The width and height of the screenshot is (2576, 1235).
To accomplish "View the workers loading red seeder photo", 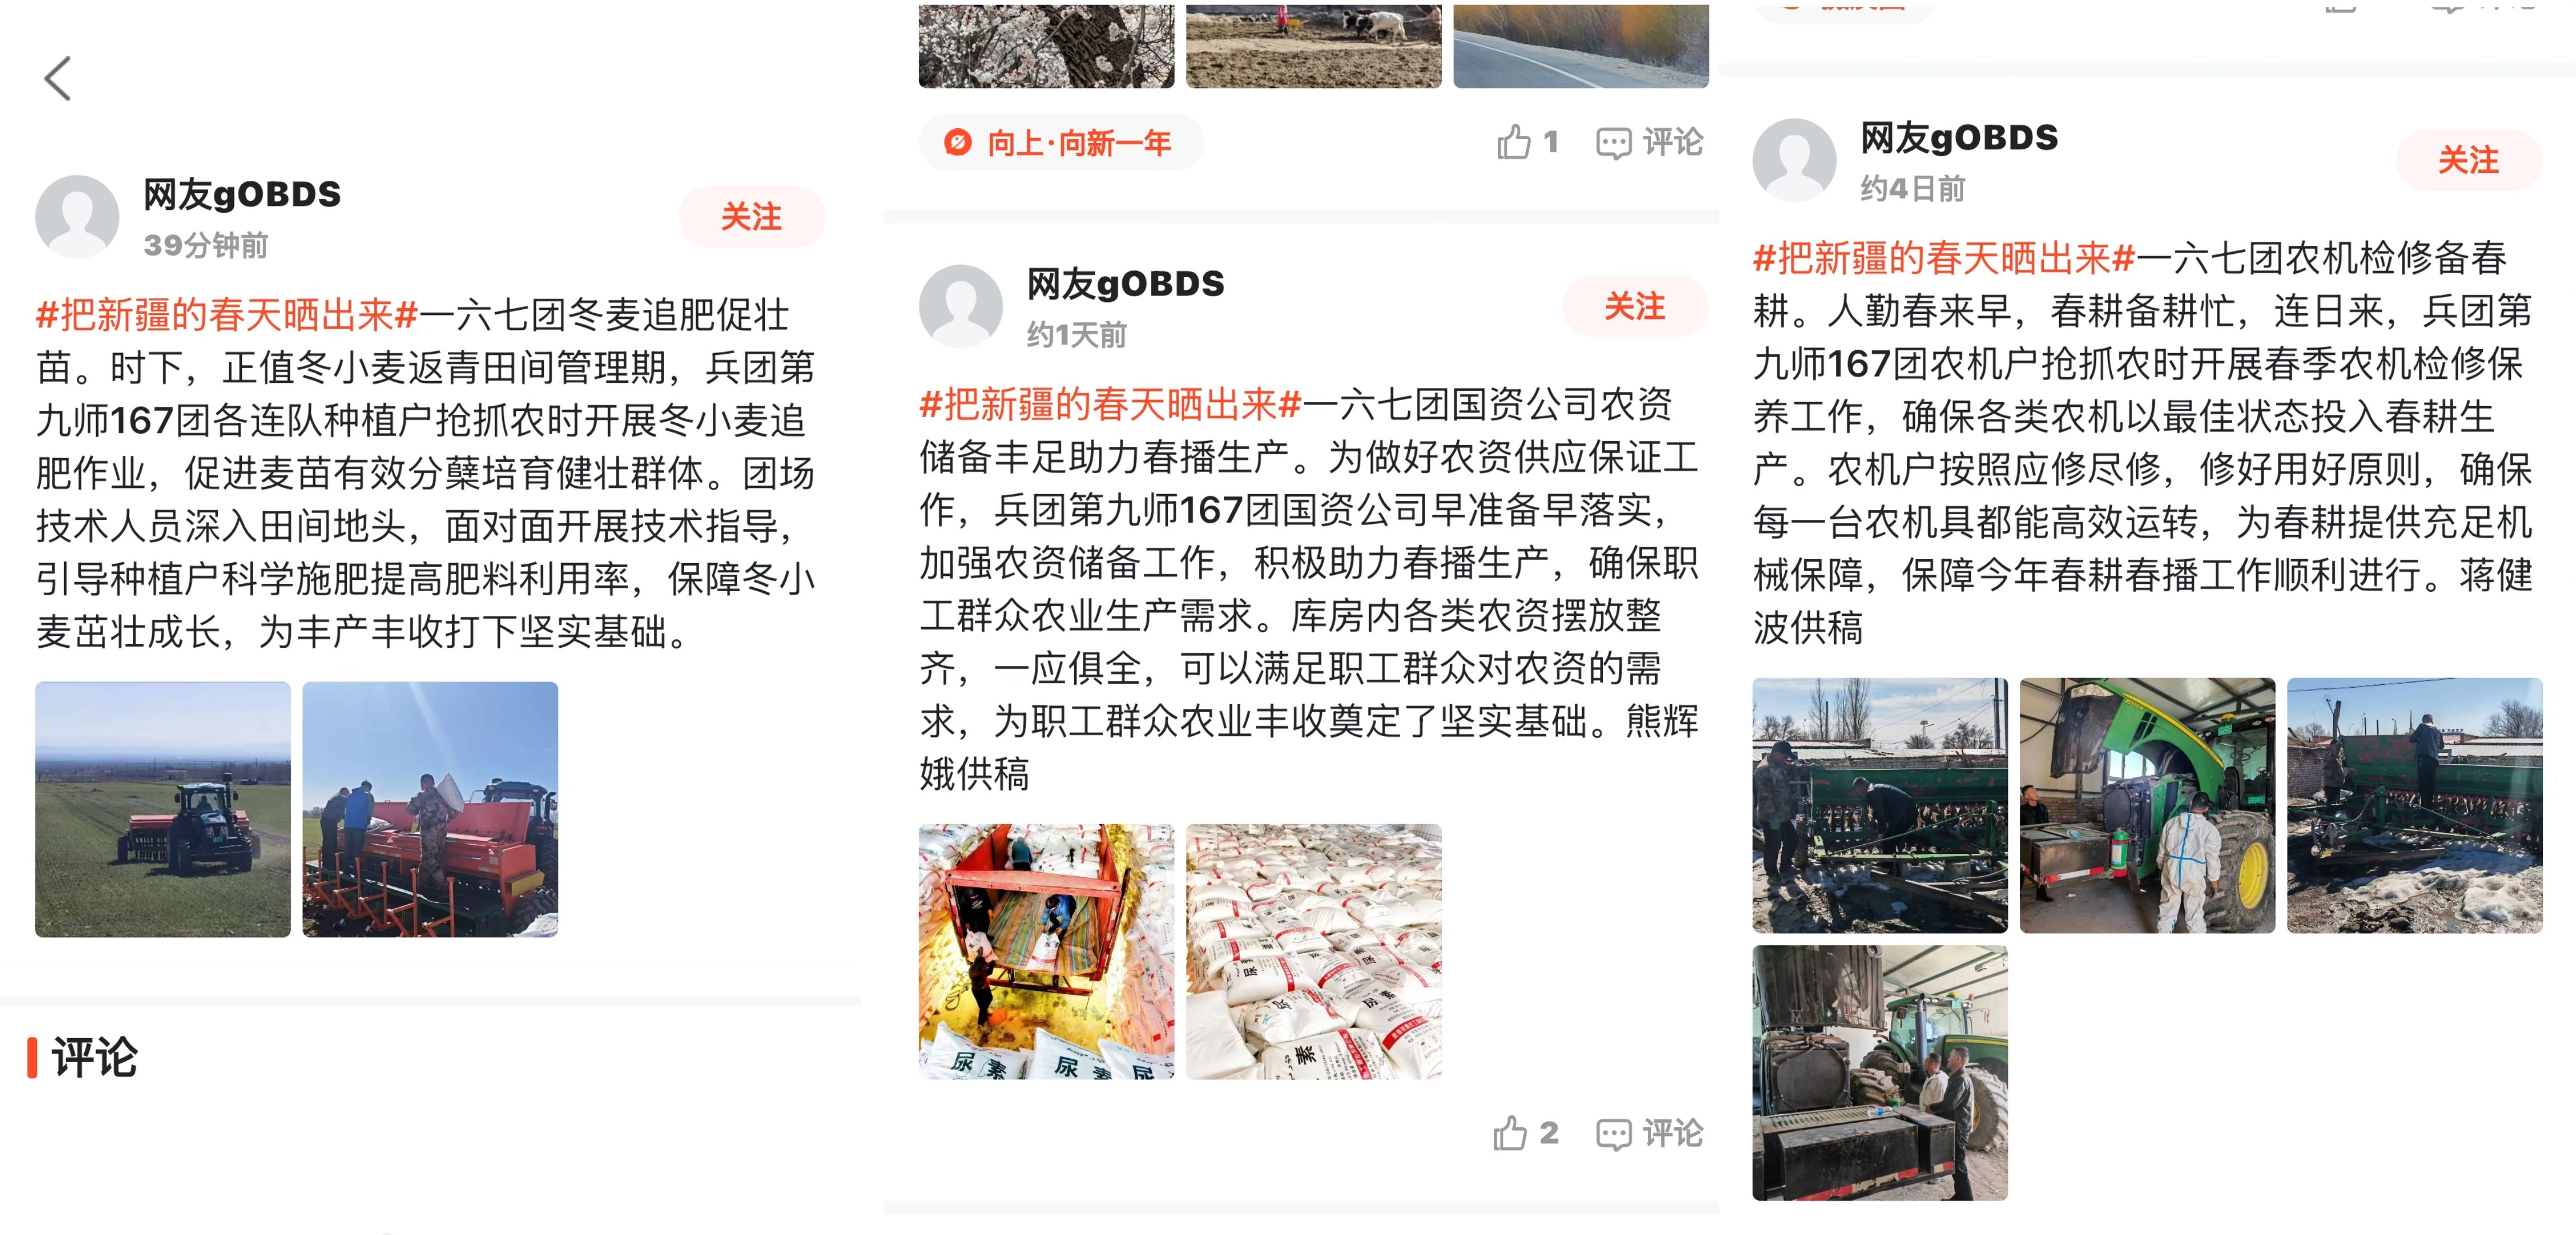I will pyautogui.click(x=430, y=809).
